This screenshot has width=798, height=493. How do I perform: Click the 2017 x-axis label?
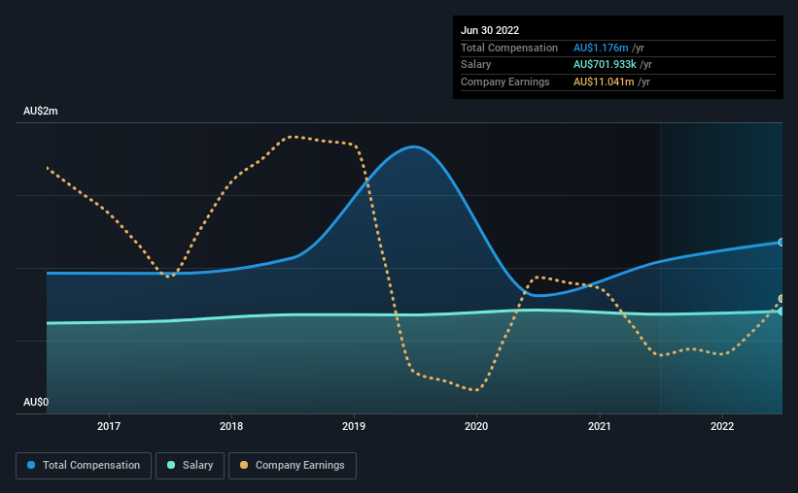(x=109, y=426)
